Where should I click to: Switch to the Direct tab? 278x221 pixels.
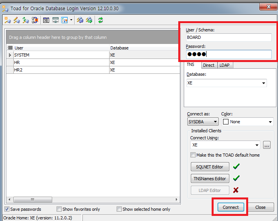(x=208, y=65)
